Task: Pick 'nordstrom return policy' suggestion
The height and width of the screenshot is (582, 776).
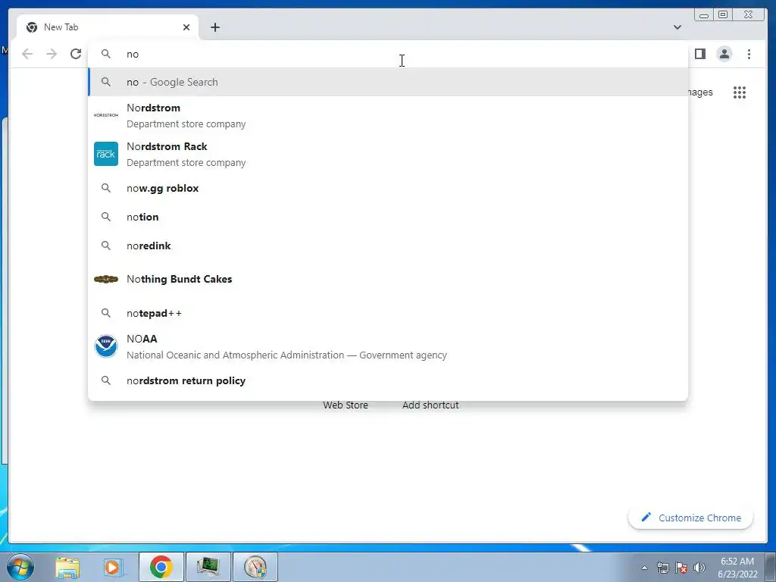Action: [x=388, y=380]
